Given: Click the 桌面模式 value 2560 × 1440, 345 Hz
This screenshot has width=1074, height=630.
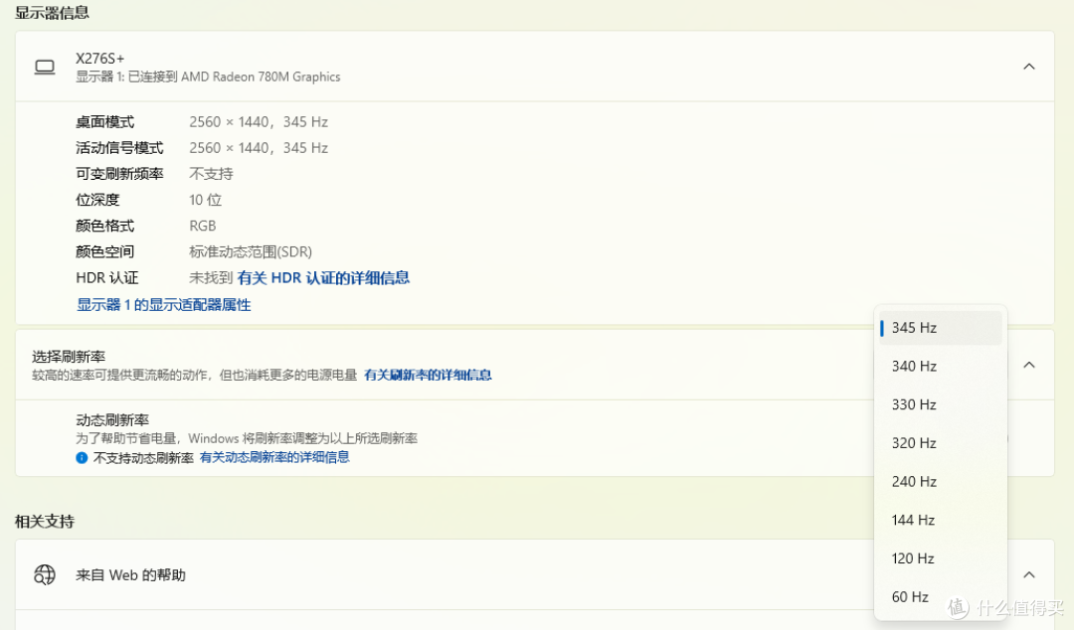Looking at the screenshot, I should [259, 122].
